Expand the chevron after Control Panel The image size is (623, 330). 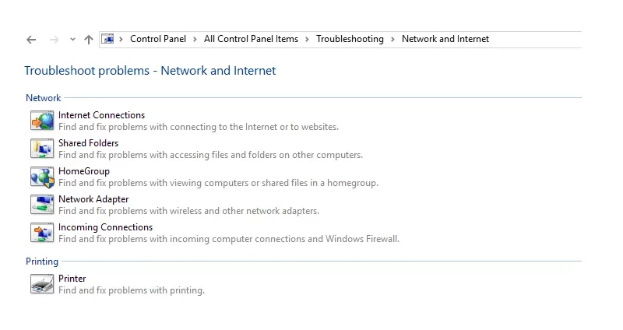(195, 40)
